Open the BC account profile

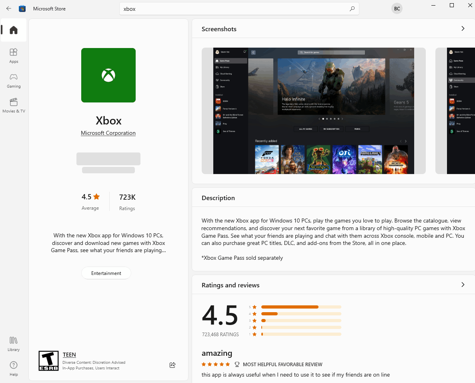coord(397,8)
